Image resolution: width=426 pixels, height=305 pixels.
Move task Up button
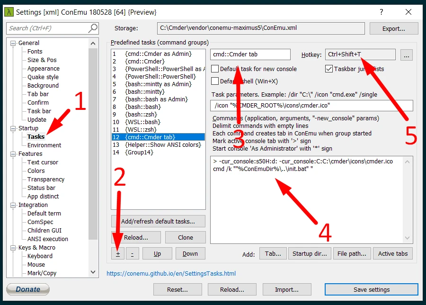pyautogui.click(x=157, y=254)
